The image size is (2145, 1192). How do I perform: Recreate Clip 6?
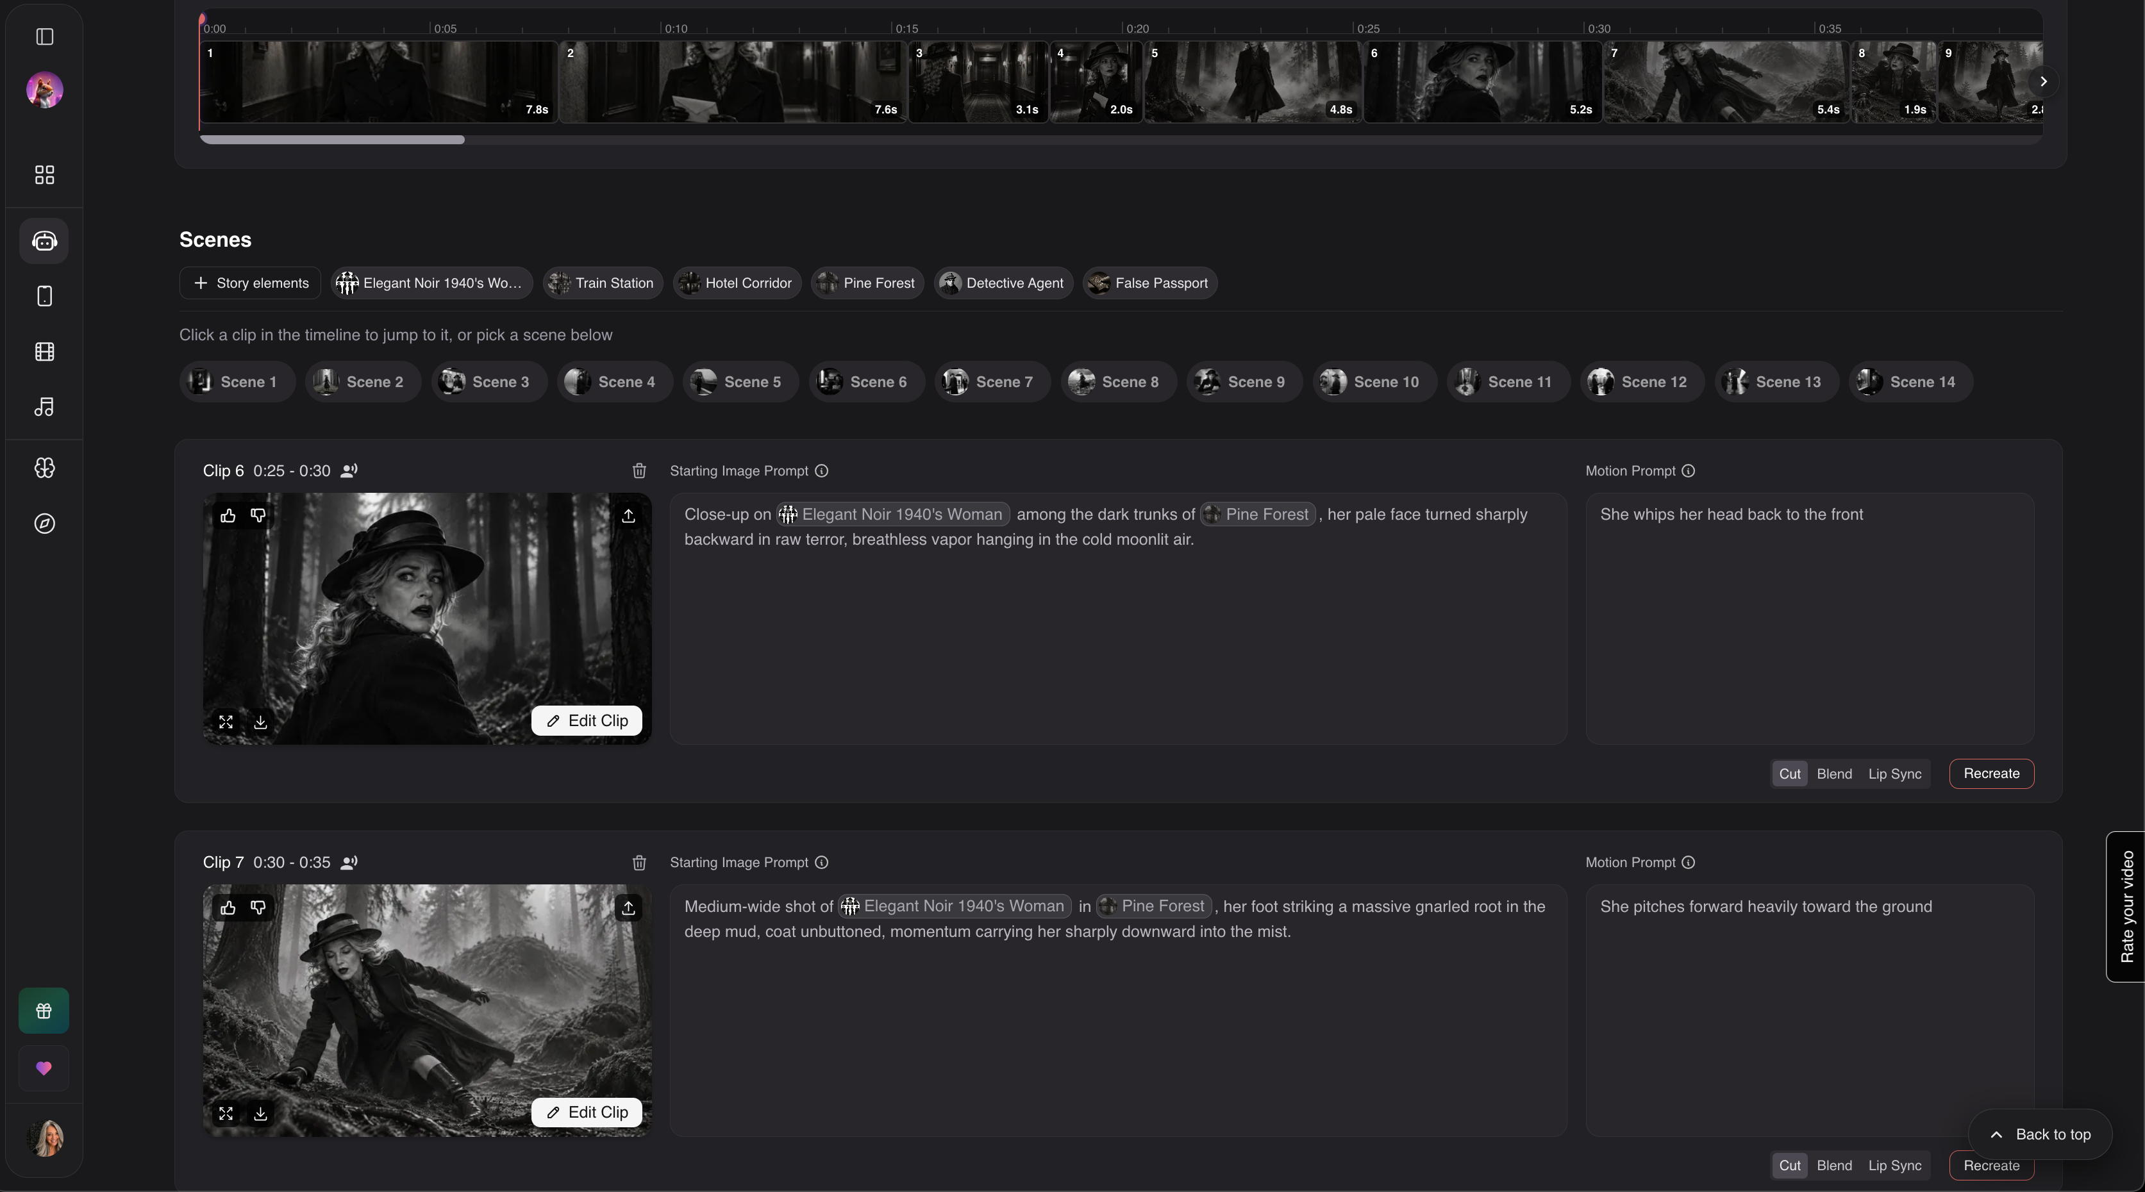[x=1991, y=774]
